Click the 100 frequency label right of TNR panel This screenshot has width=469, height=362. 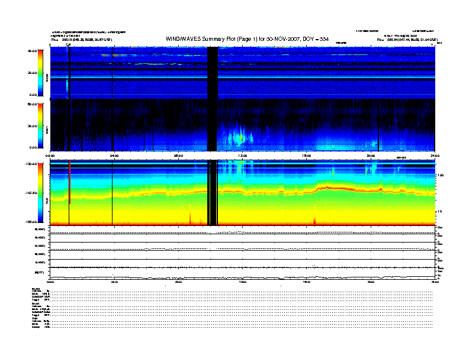[440, 175]
